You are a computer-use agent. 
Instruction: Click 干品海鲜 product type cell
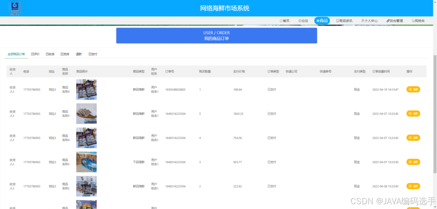click(139, 162)
